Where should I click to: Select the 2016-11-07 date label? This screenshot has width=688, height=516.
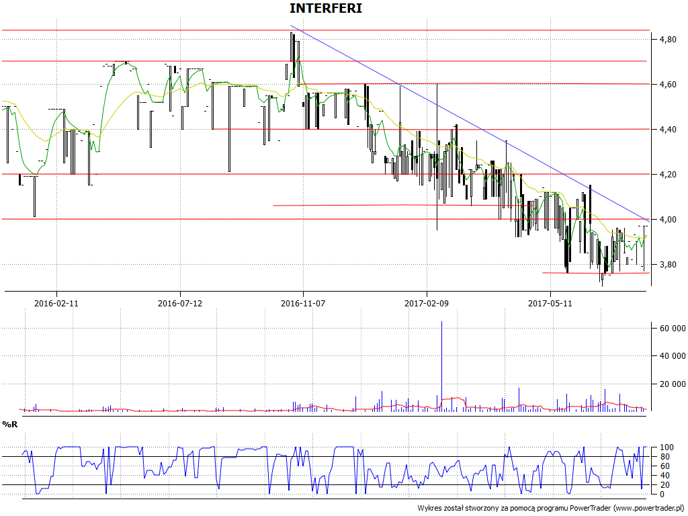(303, 303)
